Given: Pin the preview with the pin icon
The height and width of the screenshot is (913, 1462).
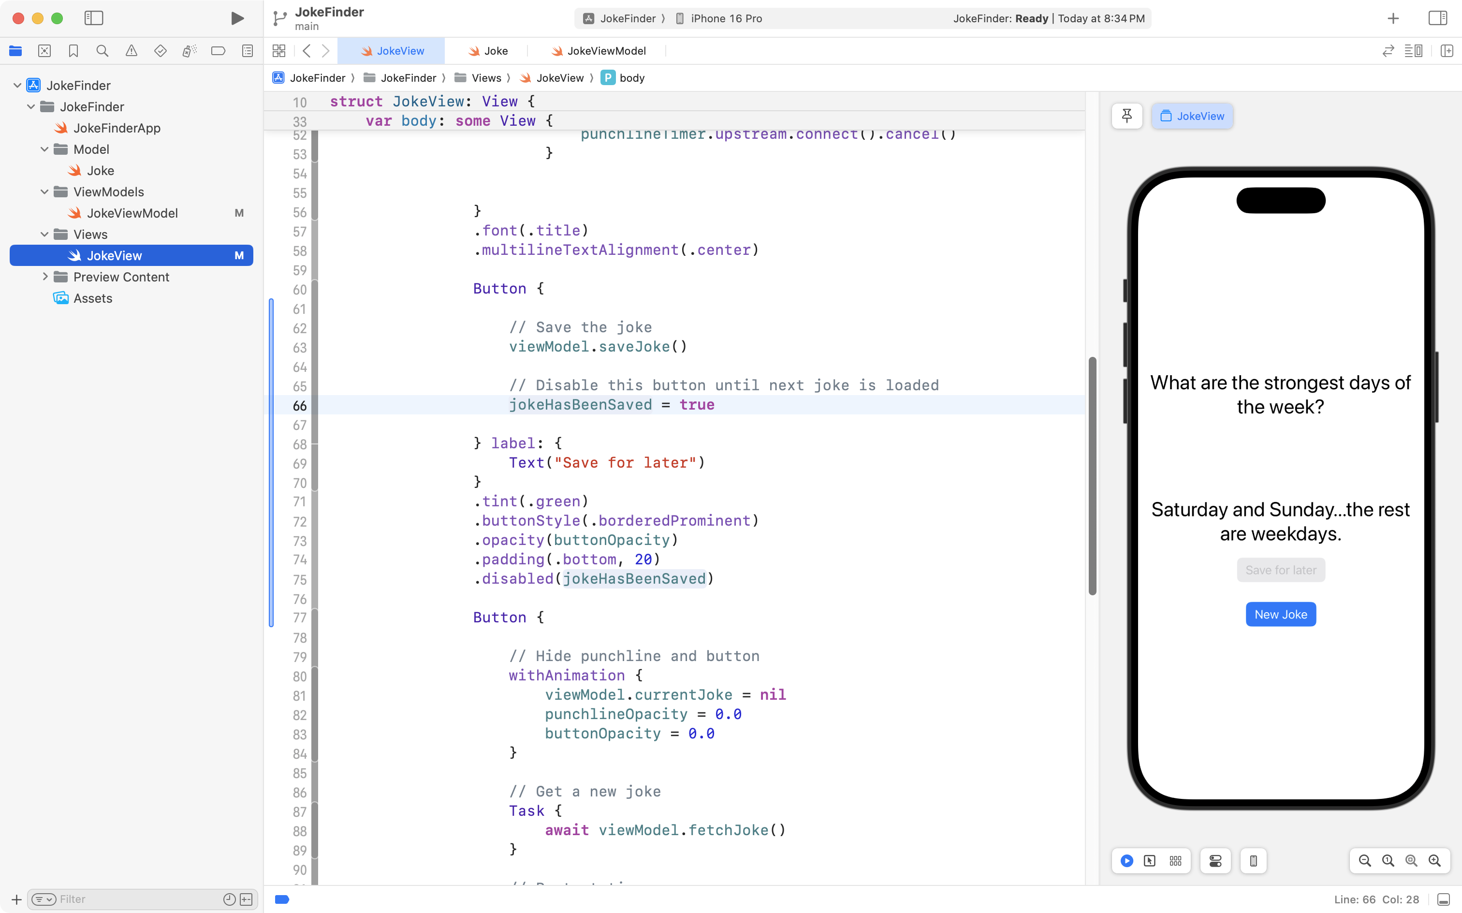Looking at the screenshot, I should click(1126, 116).
